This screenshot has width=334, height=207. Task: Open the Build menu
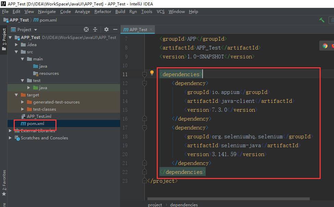[x=120, y=12]
